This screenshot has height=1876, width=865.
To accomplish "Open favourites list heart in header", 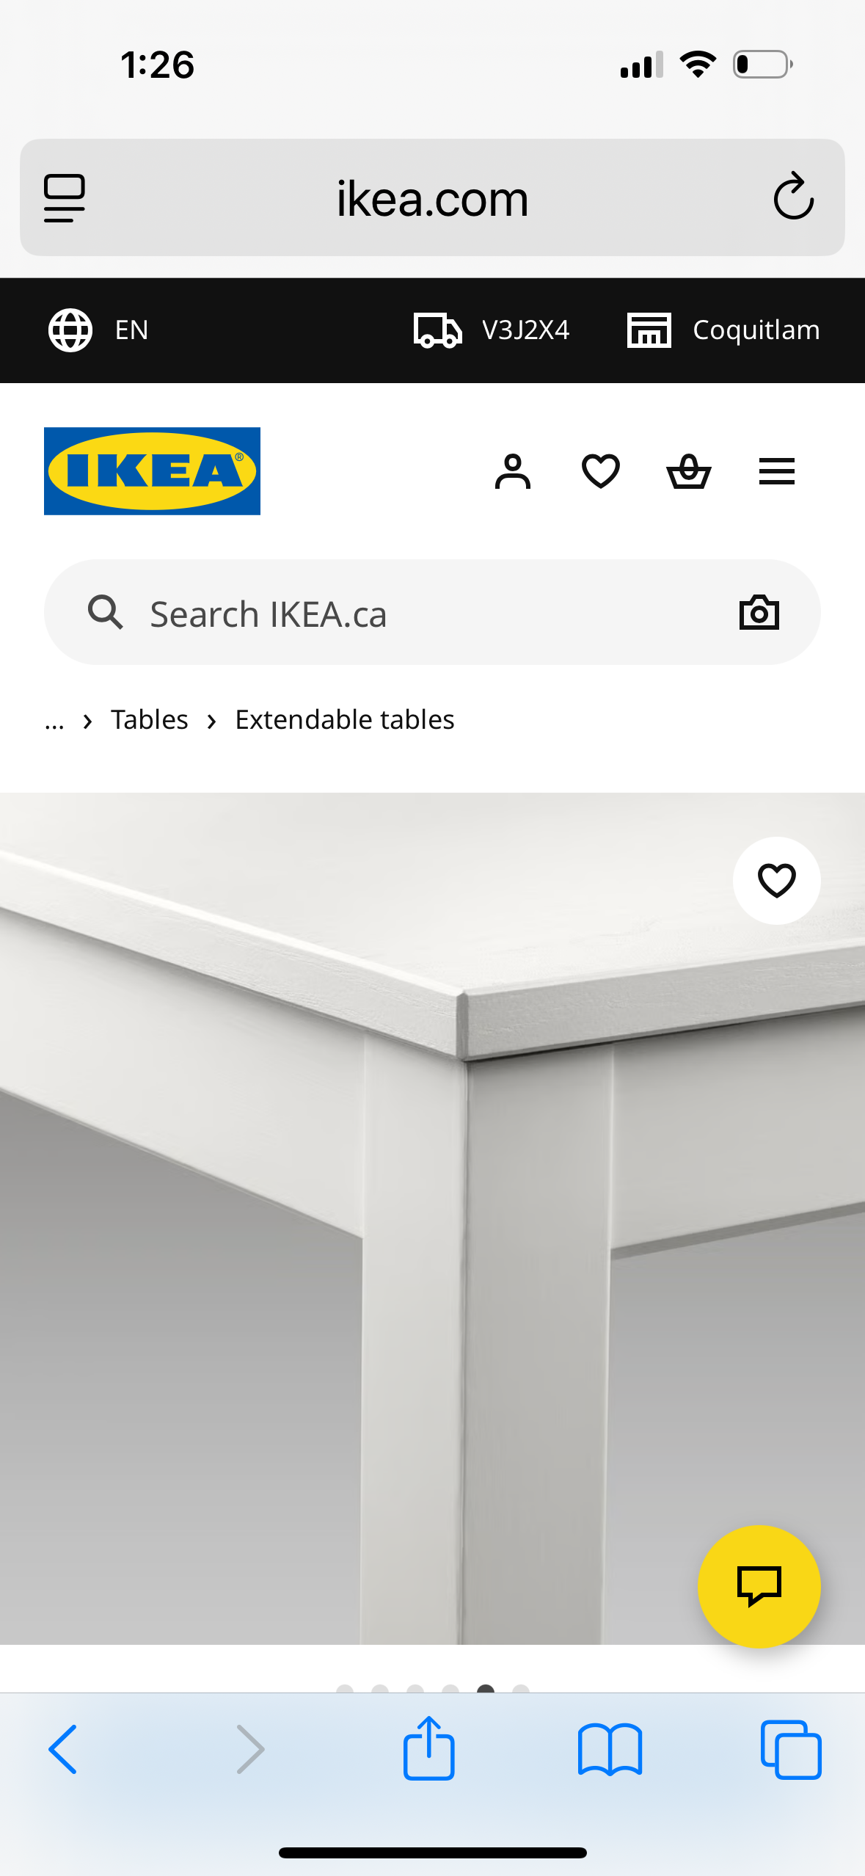I will (x=600, y=471).
